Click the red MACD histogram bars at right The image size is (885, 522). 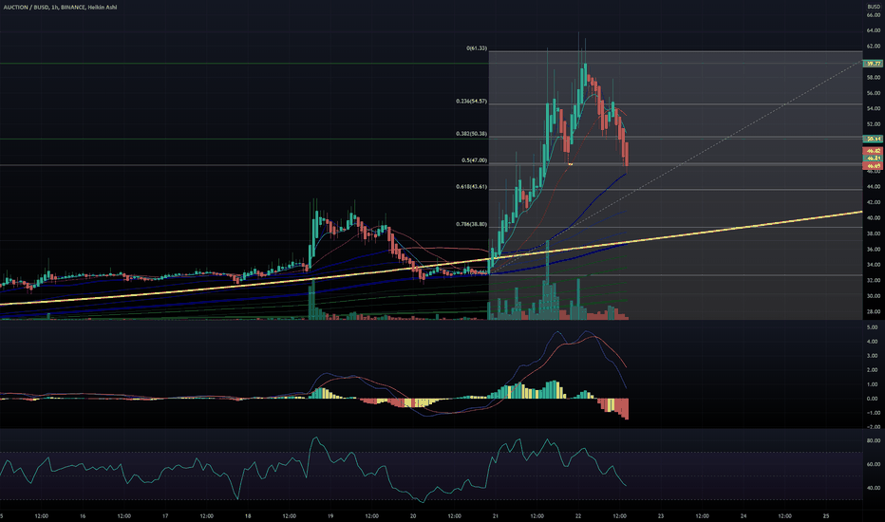click(614, 407)
